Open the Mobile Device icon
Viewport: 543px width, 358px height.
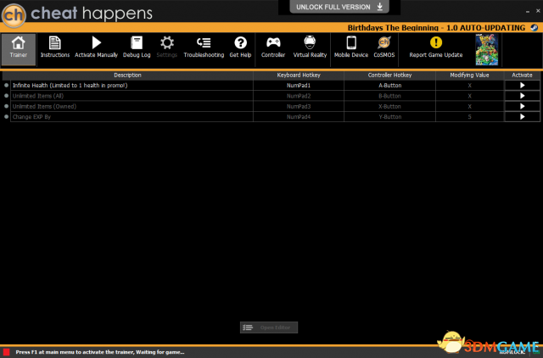coord(350,43)
